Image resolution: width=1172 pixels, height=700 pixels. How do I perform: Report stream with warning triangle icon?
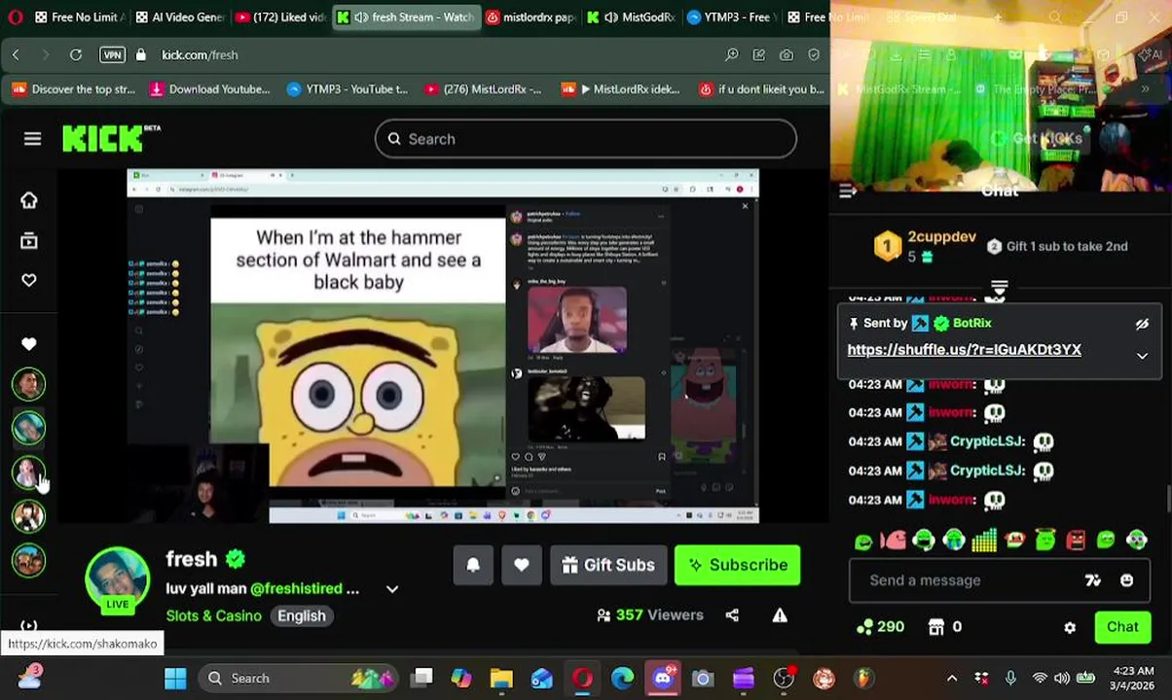pyautogui.click(x=780, y=615)
